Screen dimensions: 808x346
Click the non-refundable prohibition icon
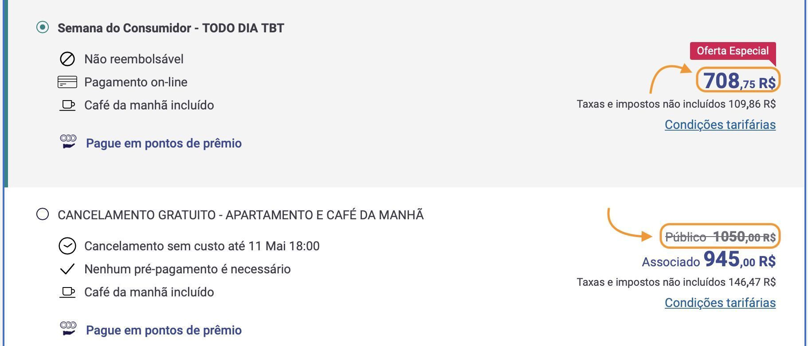(x=67, y=59)
